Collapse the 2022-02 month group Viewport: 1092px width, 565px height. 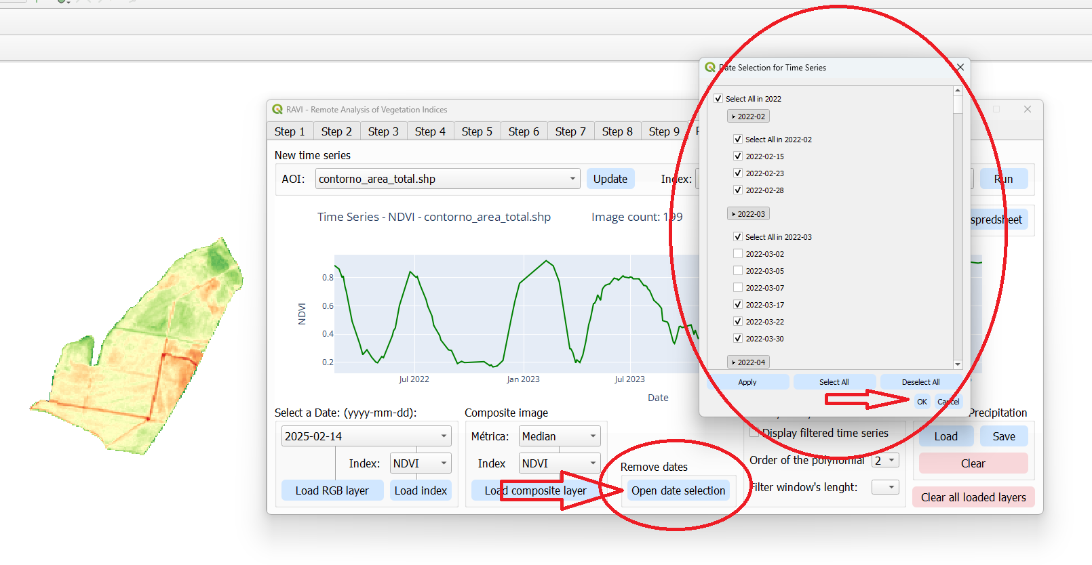(748, 117)
